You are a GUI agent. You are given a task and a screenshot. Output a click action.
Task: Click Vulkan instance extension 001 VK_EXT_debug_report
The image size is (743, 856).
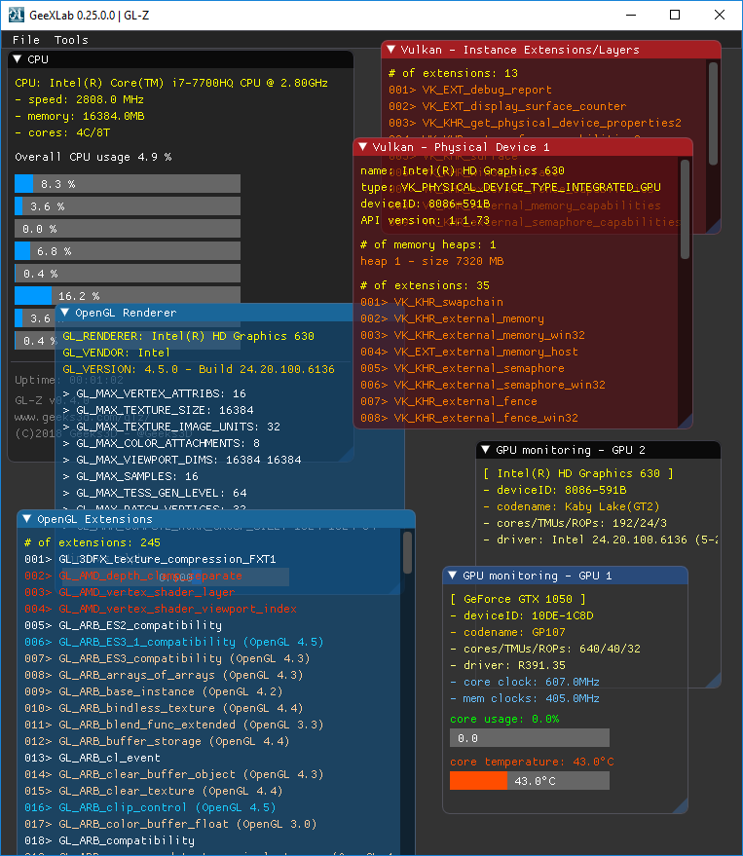470,90
